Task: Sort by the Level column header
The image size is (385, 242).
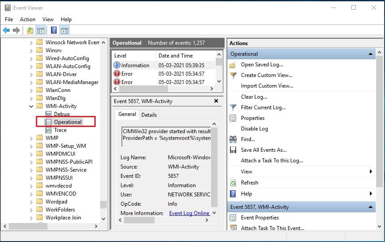Action: [x=134, y=56]
